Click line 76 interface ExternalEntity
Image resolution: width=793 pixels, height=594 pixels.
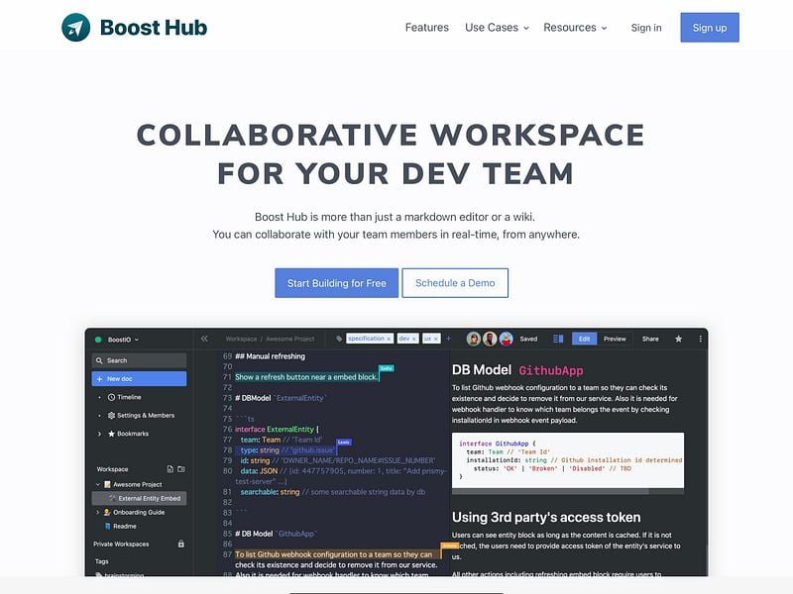pyautogui.click(x=277, y=430)
